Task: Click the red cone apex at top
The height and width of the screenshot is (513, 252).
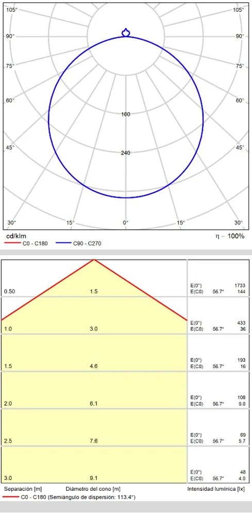Action: [94, 260]
